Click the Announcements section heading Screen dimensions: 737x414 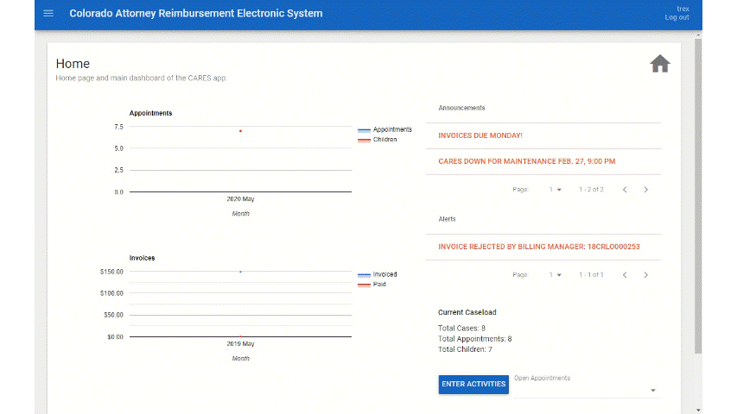461,108
